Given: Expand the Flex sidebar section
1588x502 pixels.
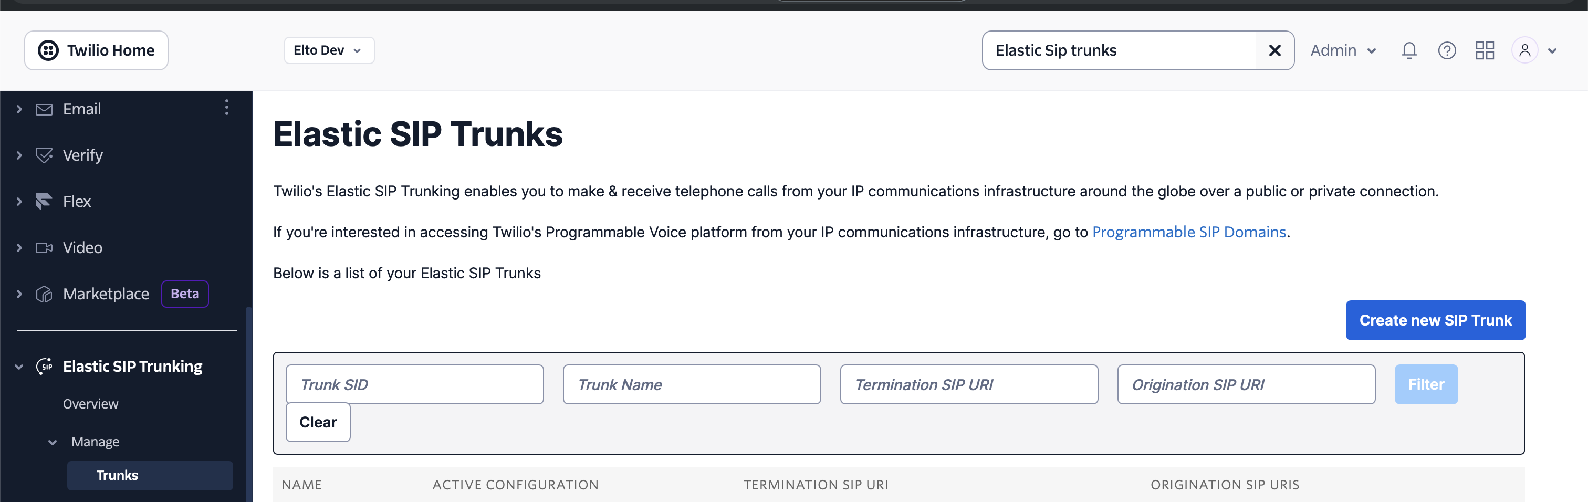Looking at the screenshot, I should [19, 202].
